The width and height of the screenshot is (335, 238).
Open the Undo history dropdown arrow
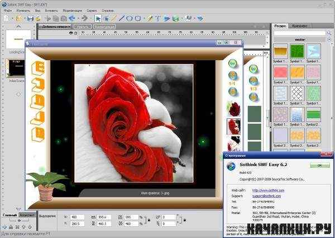pyautogui.click(x=78, y=18)
